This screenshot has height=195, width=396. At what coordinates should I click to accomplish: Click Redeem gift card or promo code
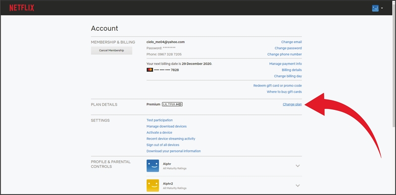(x=278, y=86)
